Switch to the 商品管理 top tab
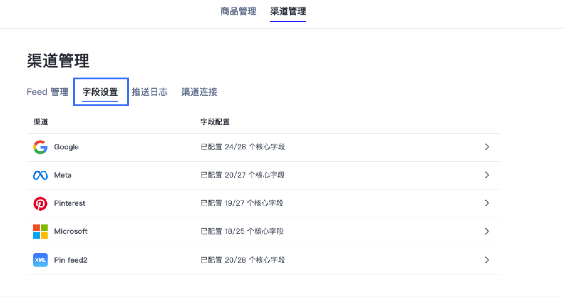The image size is (563, 297). pyautogui.click(x=238, y=11)
